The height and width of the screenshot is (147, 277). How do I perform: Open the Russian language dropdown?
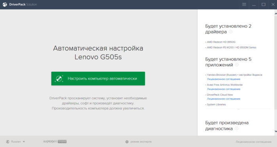pos(15,141)
